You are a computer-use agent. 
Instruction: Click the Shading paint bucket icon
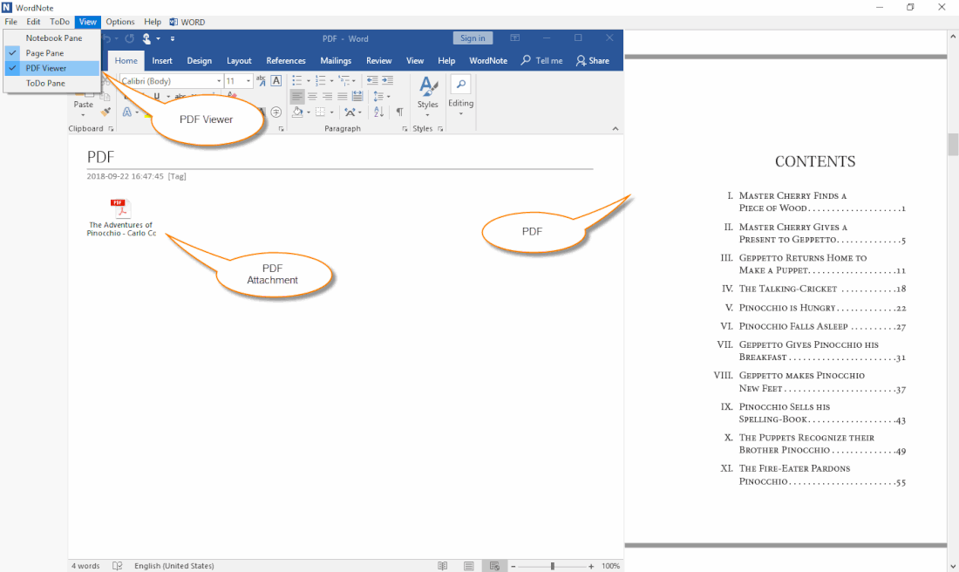[297, 112]
